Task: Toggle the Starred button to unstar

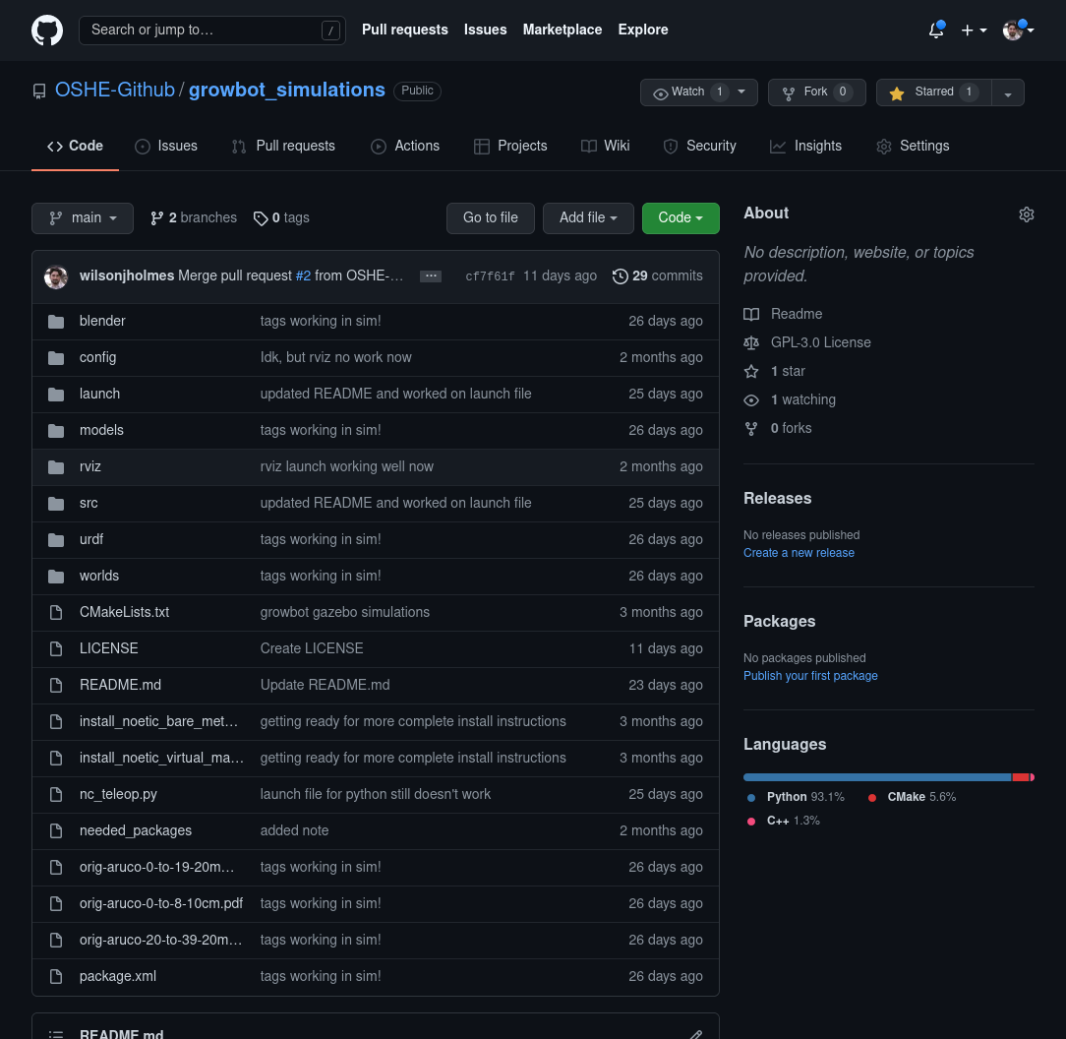Action: pyautogui.click(x=933, y=92)
